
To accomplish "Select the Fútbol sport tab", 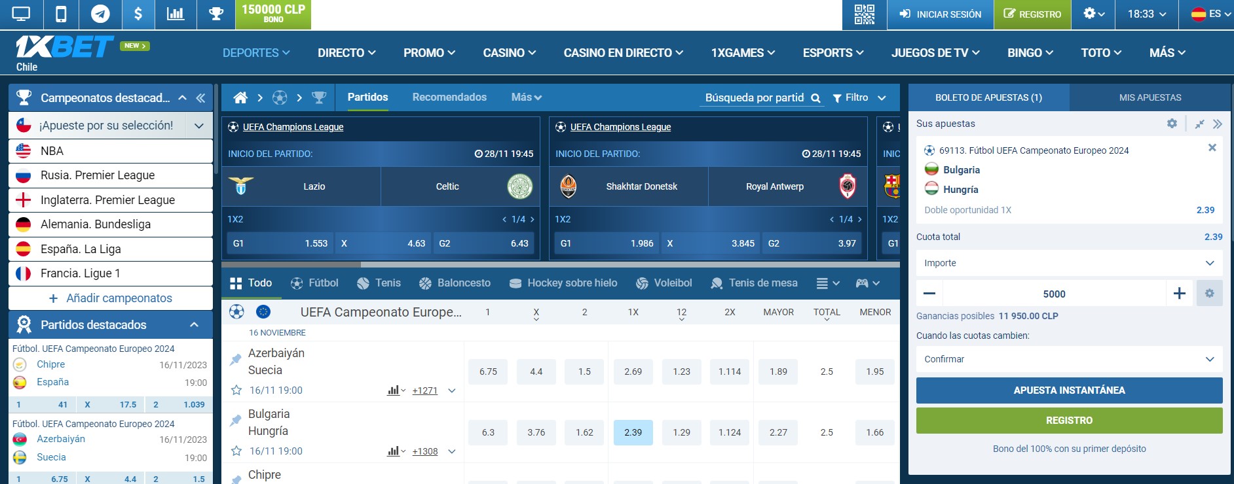I will (x=314, y=283).
